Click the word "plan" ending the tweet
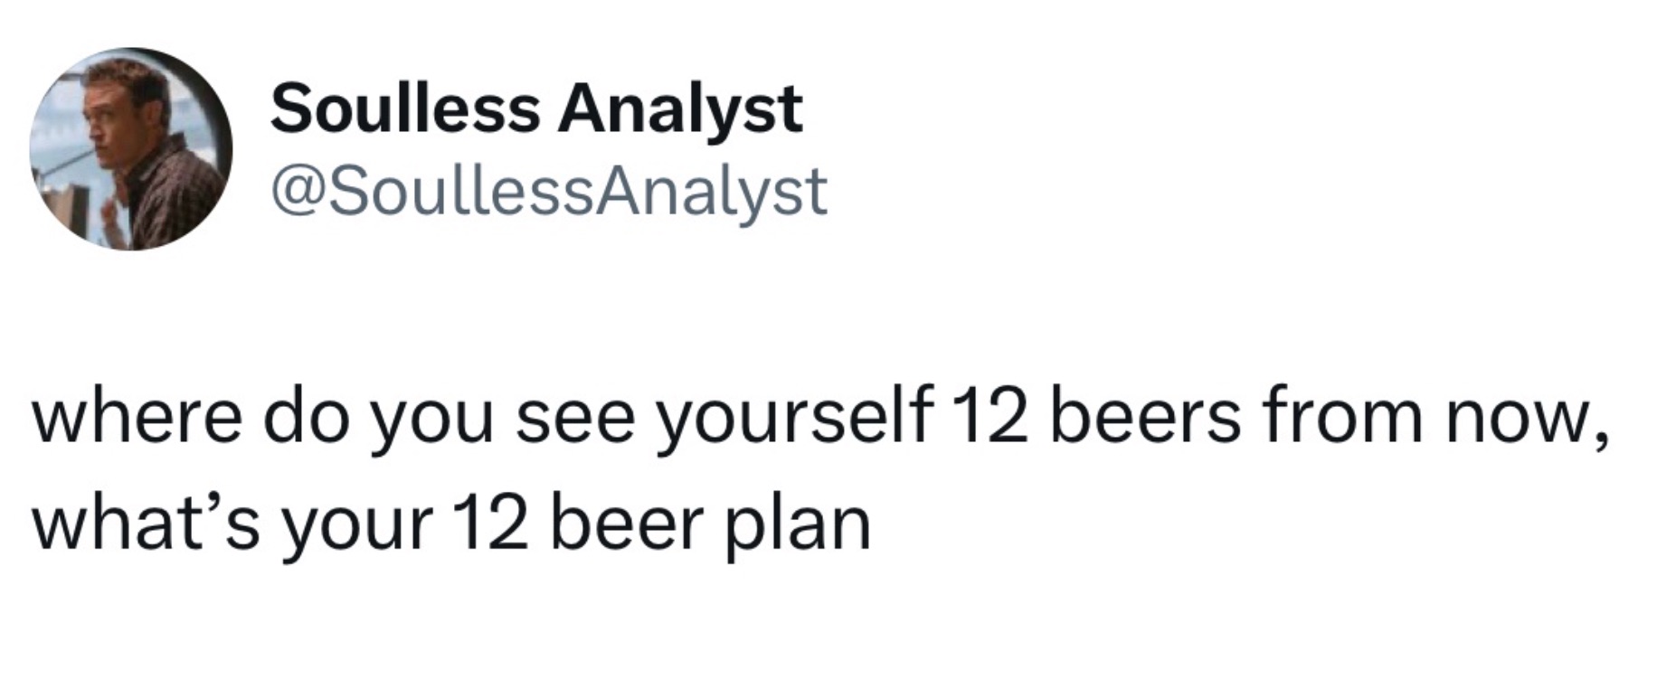The image size is (1657, 689). pos(795,525)
